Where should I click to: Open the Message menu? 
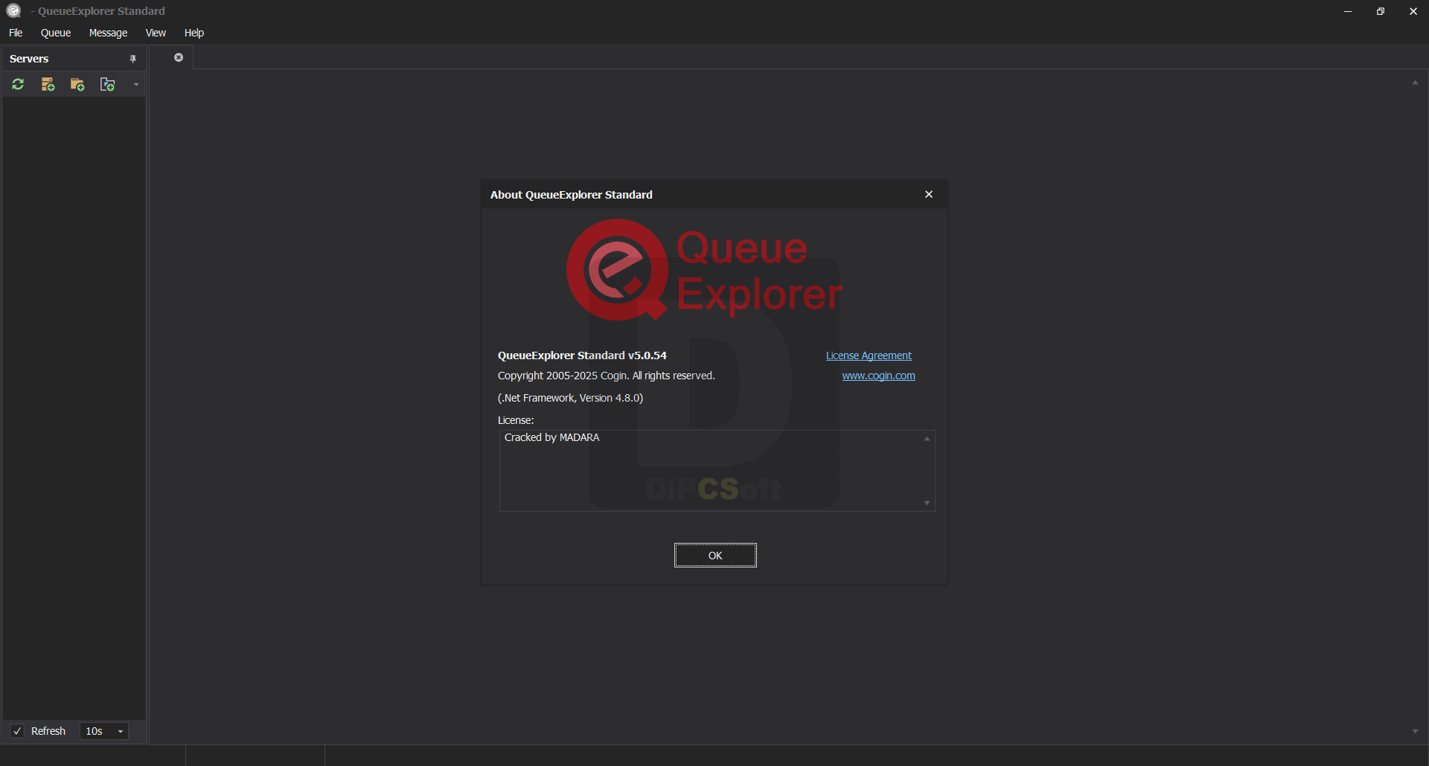108,33
